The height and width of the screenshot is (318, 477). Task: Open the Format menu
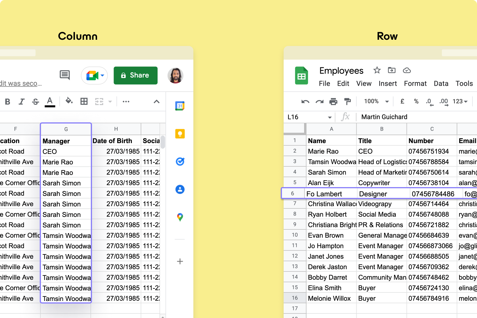tap(415, 83)
